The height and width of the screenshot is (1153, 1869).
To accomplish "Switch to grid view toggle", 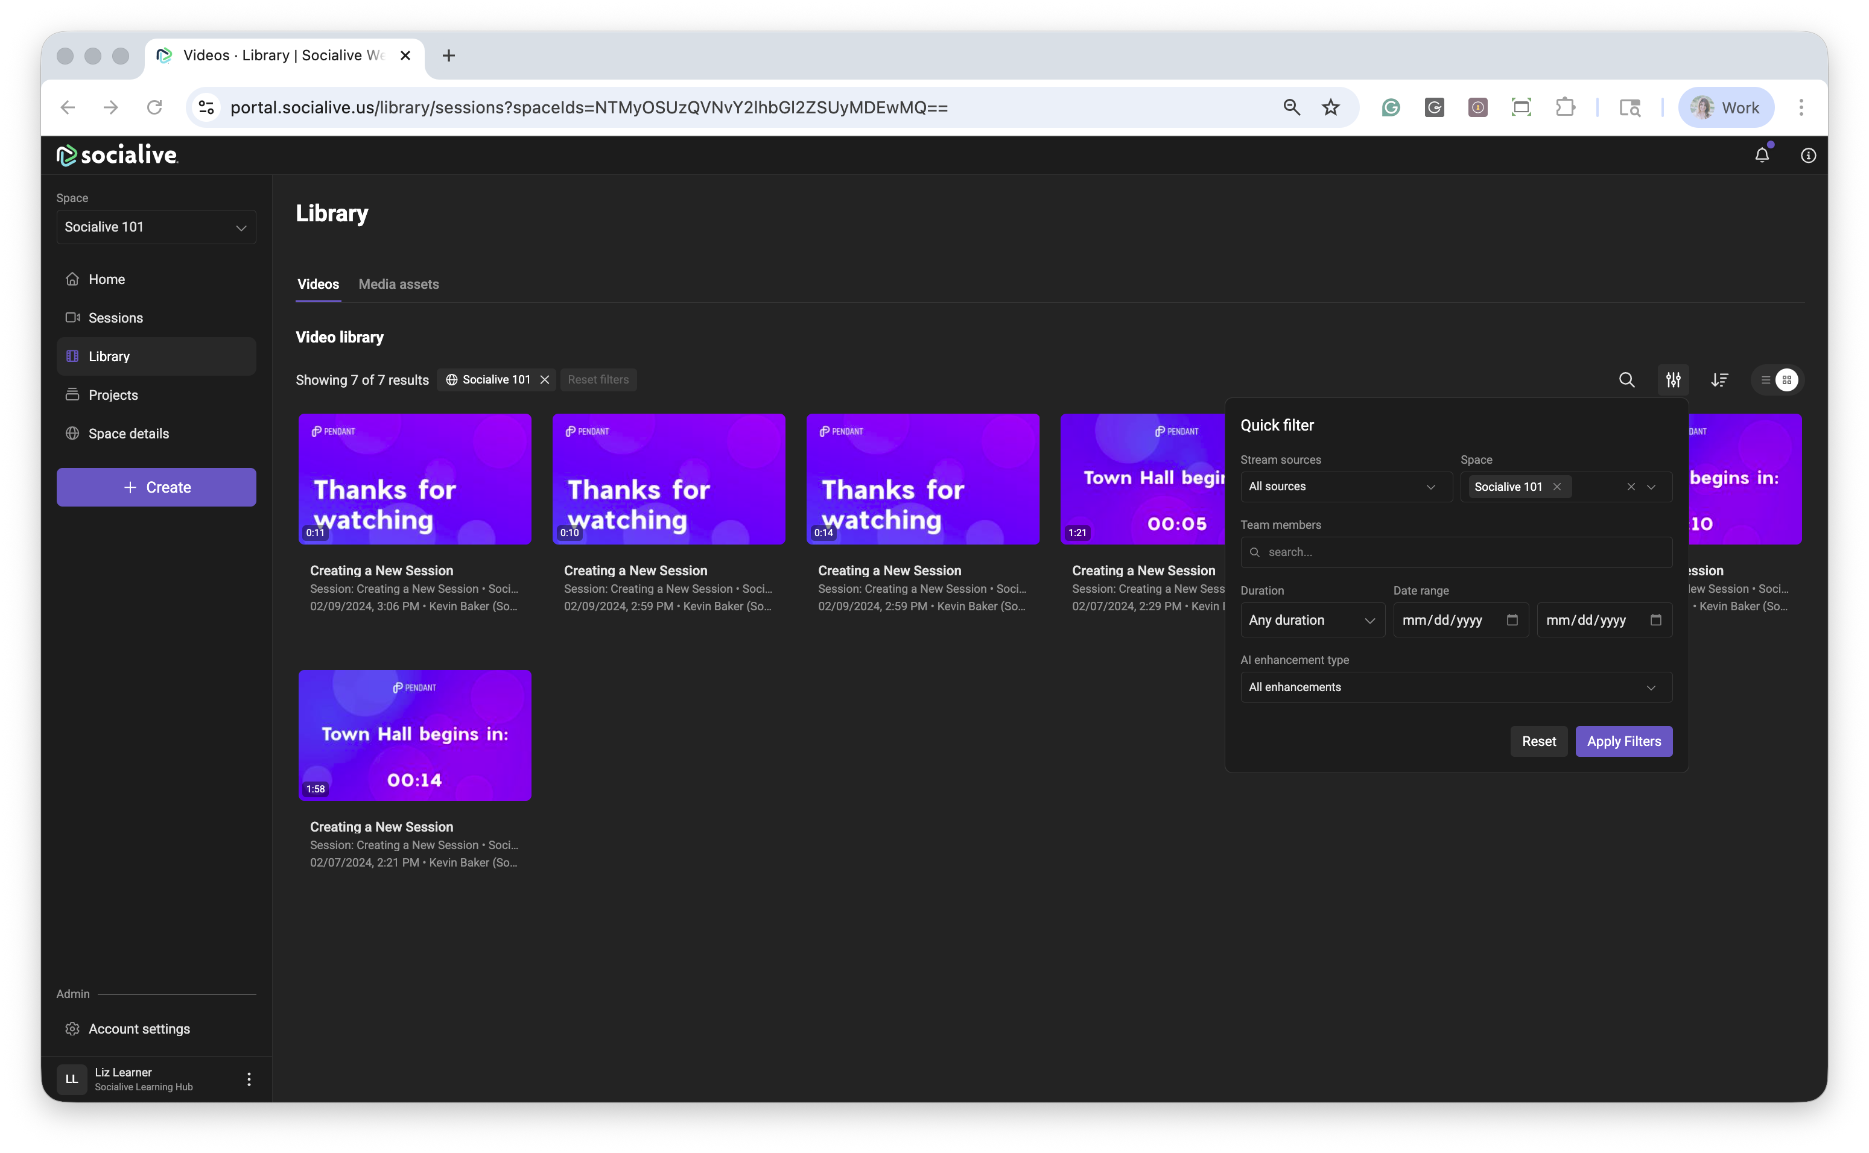I will [1786, 380].
